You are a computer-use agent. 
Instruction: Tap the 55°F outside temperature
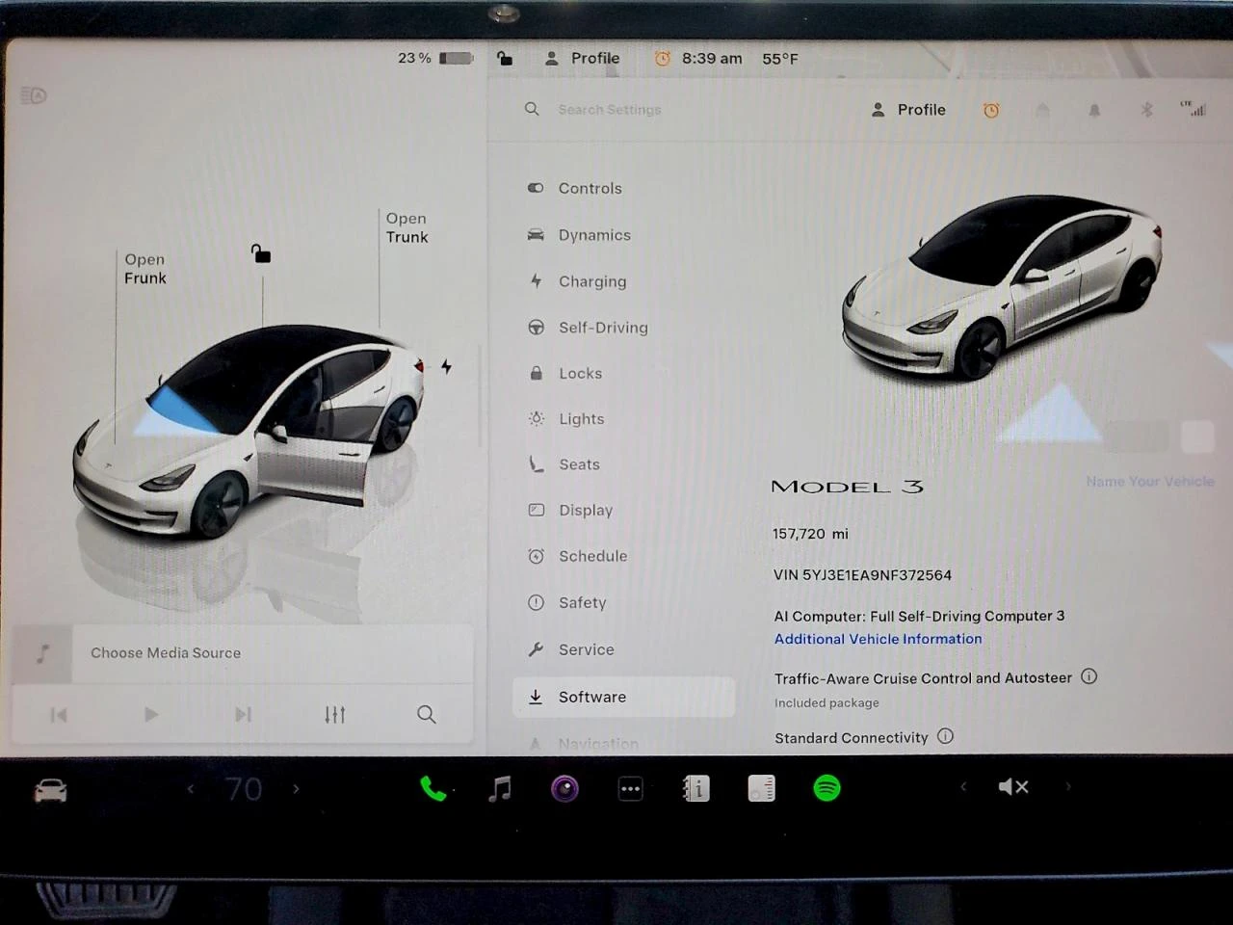click(780, 59)
